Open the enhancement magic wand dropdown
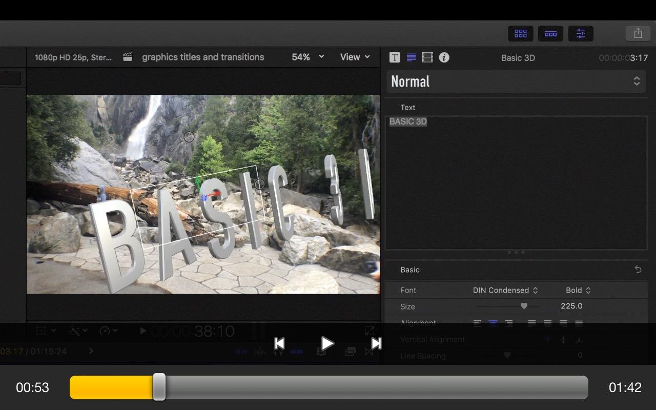The height and width of the screenshot is (410, 656). pos(77,331)
